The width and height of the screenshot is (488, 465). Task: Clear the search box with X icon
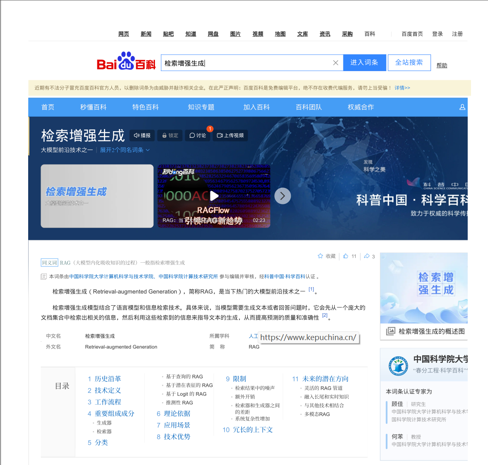pos(336,63)
